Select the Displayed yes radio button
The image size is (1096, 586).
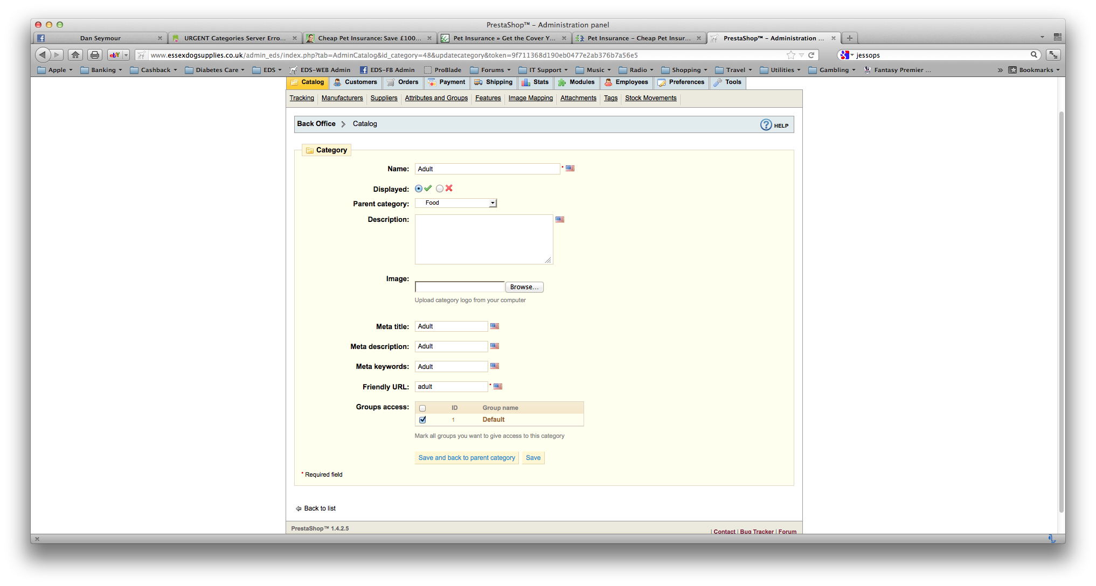point(419,189)
